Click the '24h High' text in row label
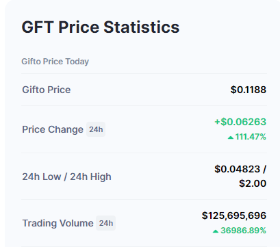 [x=90, y=177]
